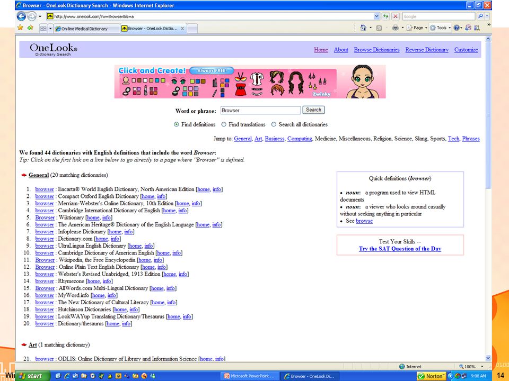Click the Print icon in toolbar

pos(395,28)
